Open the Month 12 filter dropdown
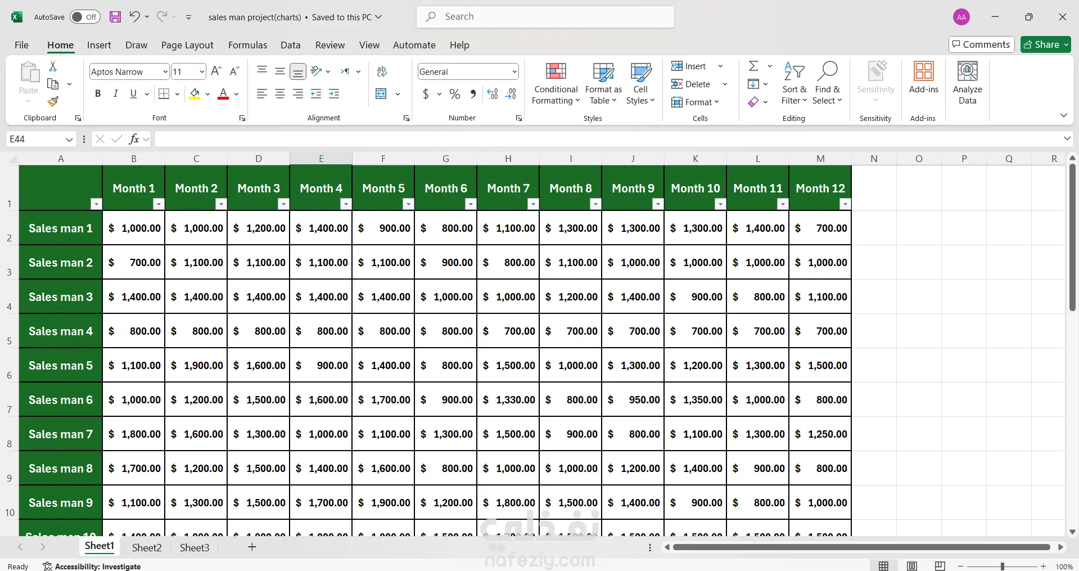 pos(845,204)
